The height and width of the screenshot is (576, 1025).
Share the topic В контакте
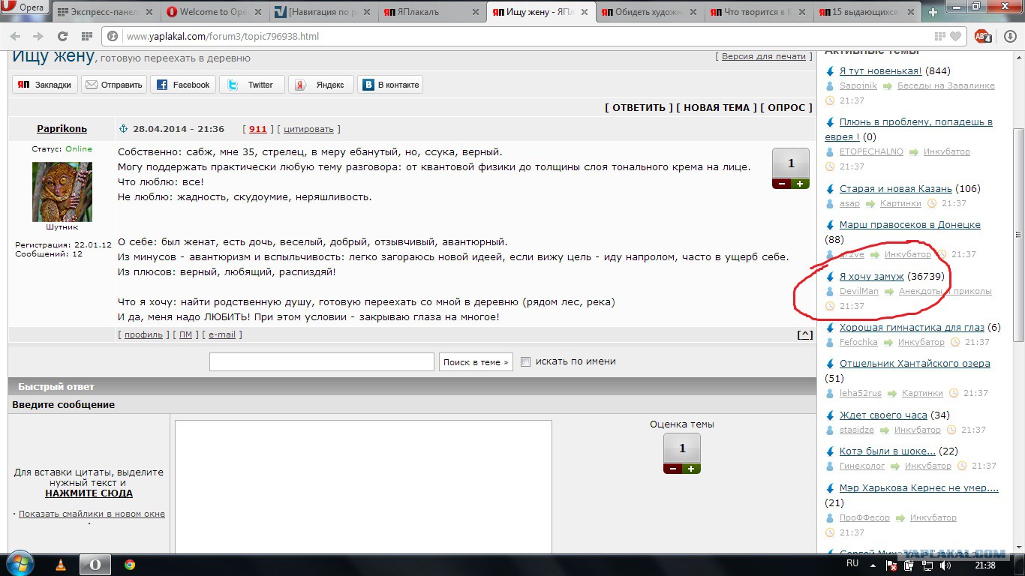click(x=390, y=85)
